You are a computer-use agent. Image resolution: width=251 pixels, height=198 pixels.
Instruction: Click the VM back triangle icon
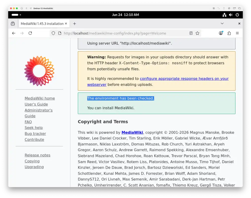pos(31,8)
